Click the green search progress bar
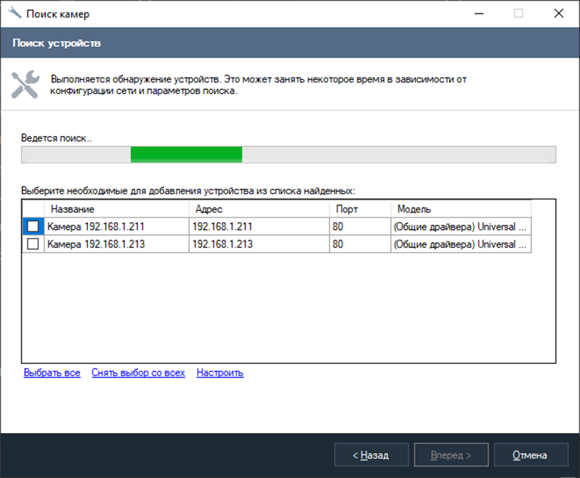 (185, 154)
